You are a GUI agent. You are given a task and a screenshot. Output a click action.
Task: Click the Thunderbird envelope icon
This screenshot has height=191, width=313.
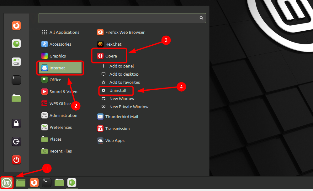pyautogui.click(x=100, y=117)
